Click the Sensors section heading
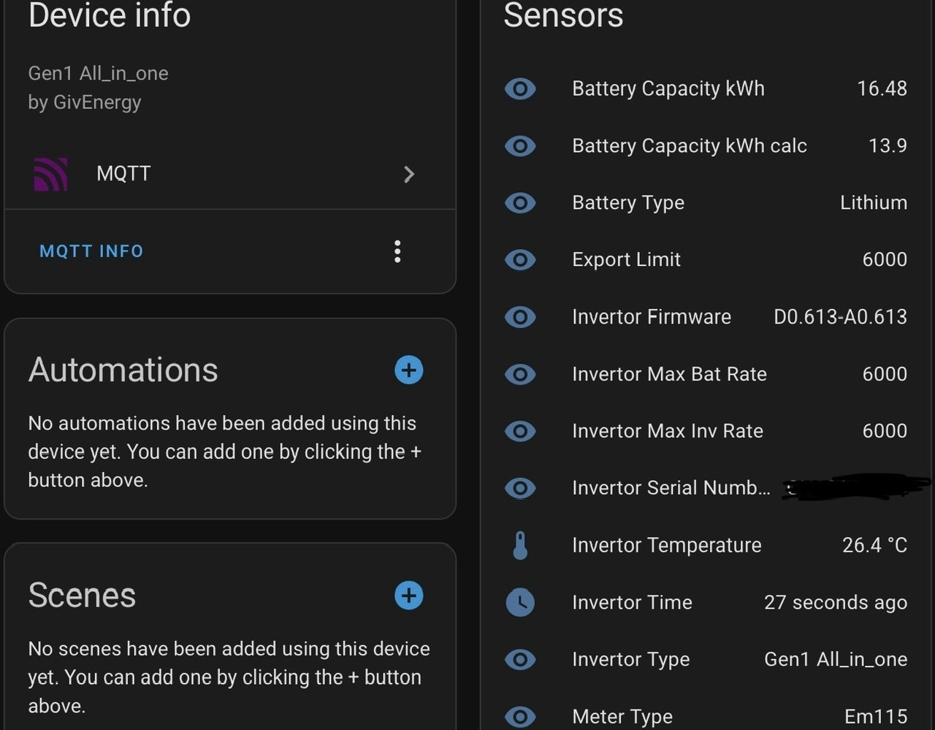The height and width of the screenshot is (730, 935). tap(563, 15)
